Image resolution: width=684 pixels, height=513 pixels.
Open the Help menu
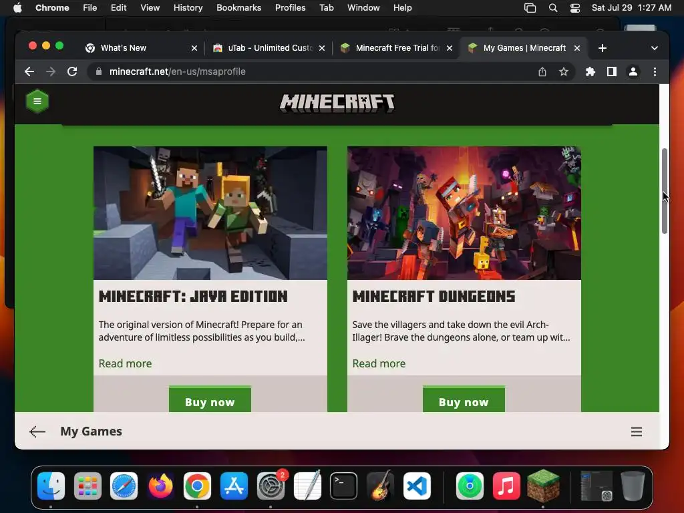pos(402,8)
